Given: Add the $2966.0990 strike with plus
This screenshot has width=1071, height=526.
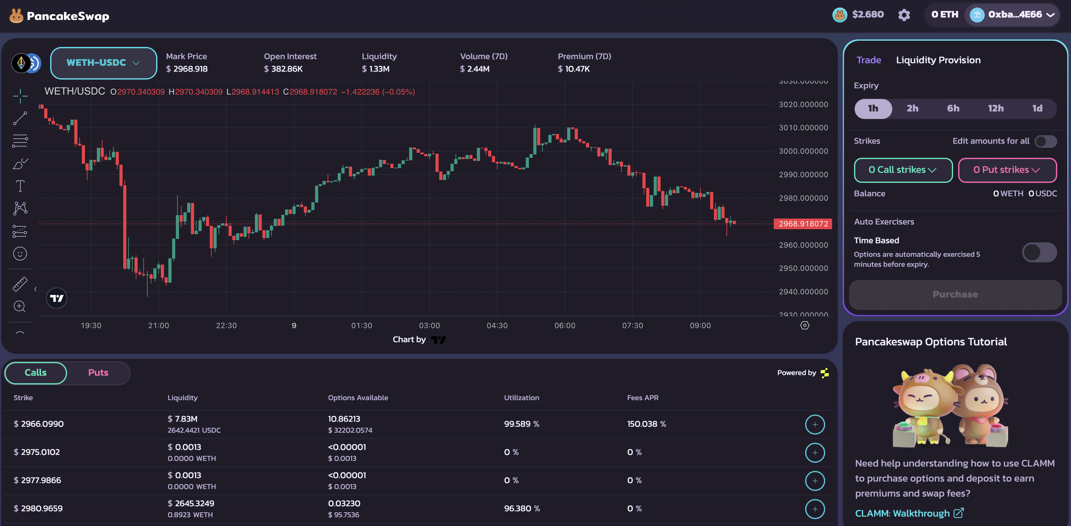Looking at the screenshot, I should (815, 424).
